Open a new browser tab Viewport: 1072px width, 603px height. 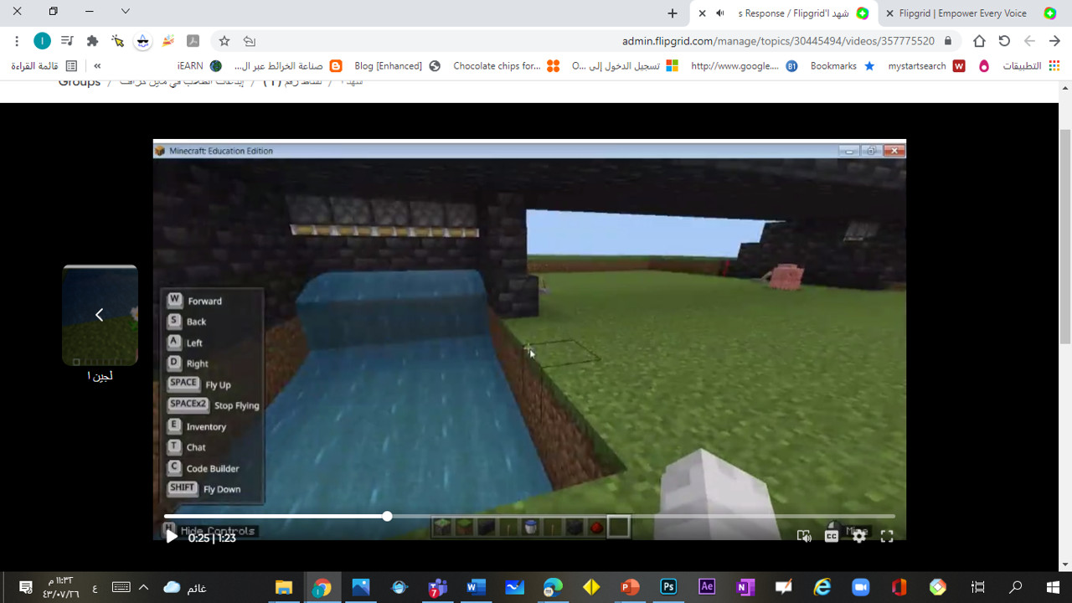click(673, 13)
